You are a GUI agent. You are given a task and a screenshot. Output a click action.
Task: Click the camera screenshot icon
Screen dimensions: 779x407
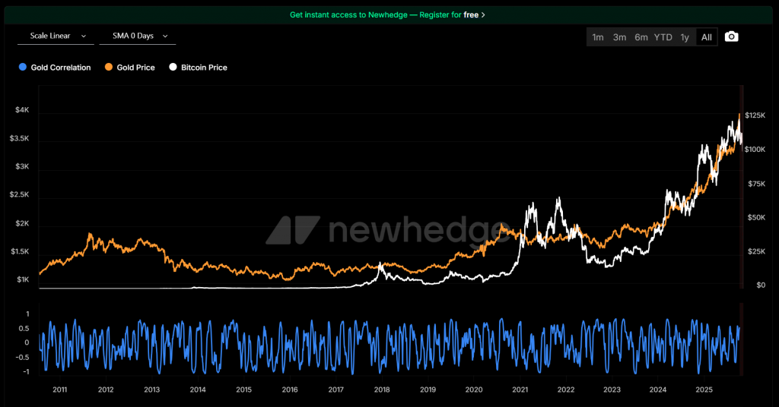click(x=731, y=37)
